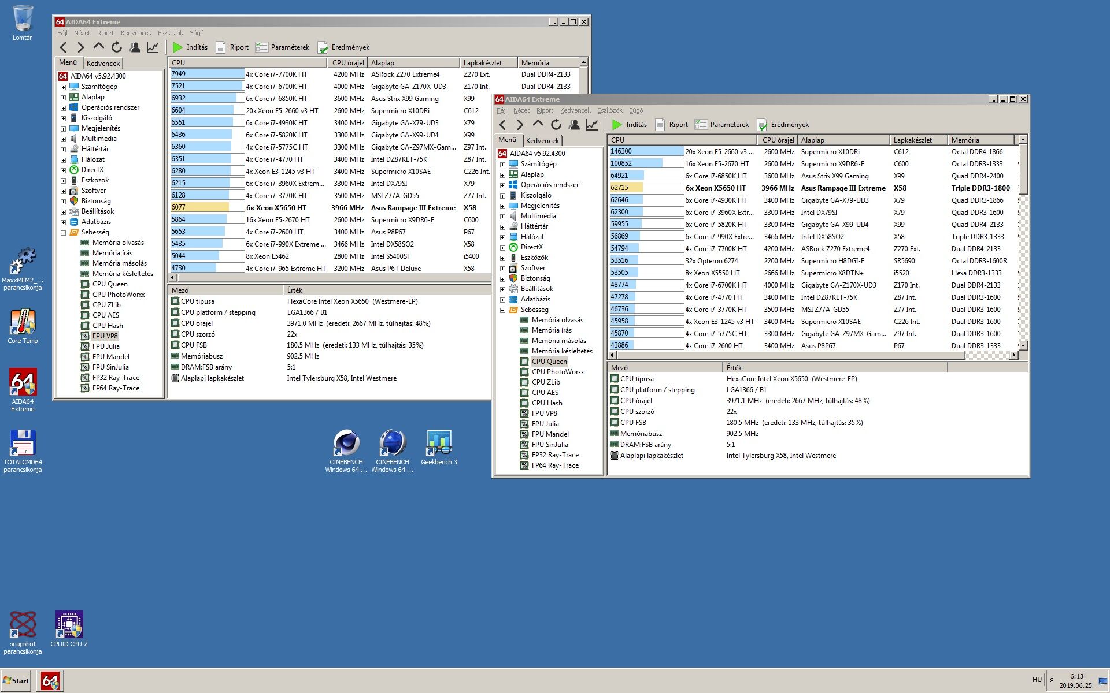Viewport: 1110px width, 693px height.
Task: Select Core Temp desktop icon
Action: 23,327
